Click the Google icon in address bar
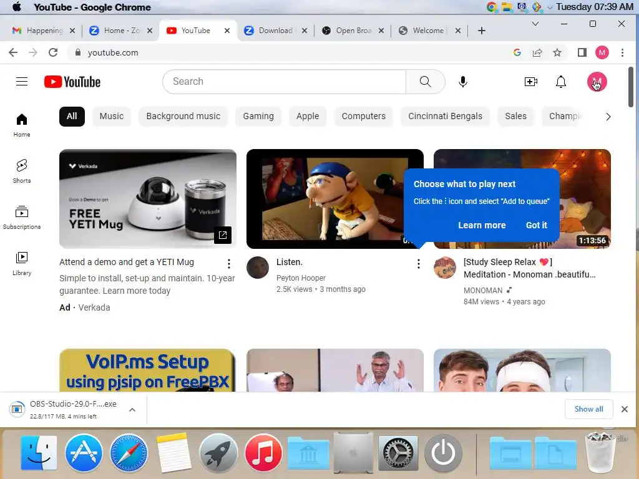This screenshot has height=479, width=639. [517, 52]
